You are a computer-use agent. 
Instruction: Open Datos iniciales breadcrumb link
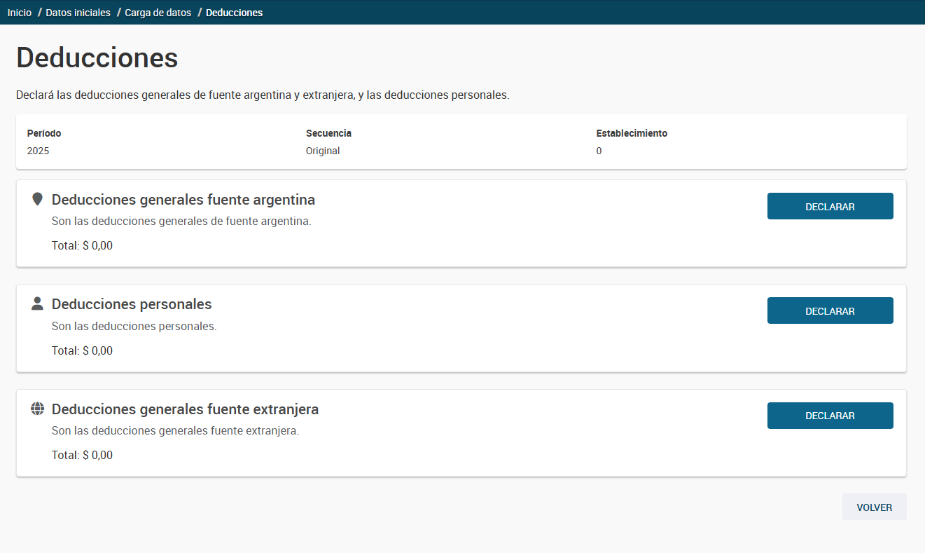78,13
